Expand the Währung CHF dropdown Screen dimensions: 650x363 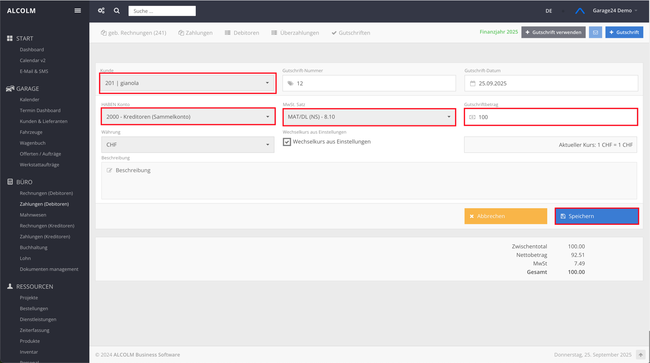pos(188,144)
